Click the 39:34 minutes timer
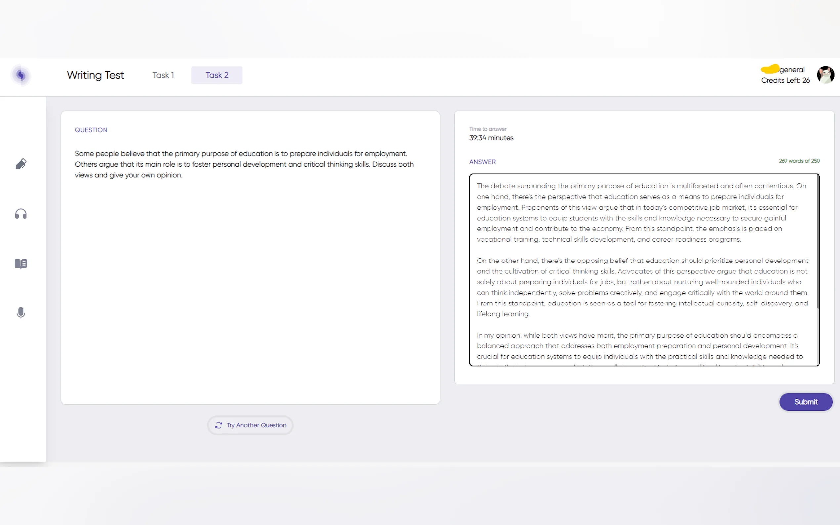This screenshot has height=525, width=840. (x=491, y=138)
